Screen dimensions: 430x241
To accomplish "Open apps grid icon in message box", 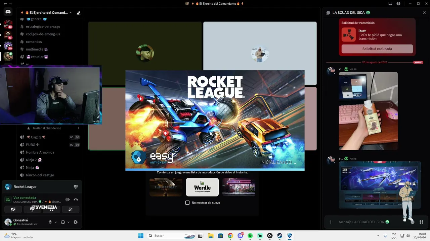I will (x=421, y=222).
